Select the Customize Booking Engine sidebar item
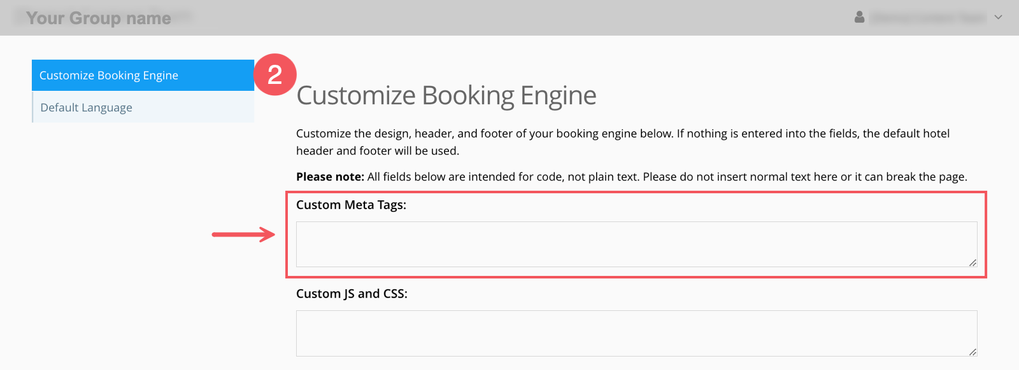The width and height of the screenshot is (1019, 370). (143, 75)
